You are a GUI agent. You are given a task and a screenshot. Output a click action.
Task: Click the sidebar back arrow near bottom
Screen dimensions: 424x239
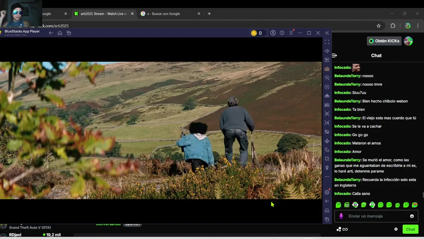point(327,201)
